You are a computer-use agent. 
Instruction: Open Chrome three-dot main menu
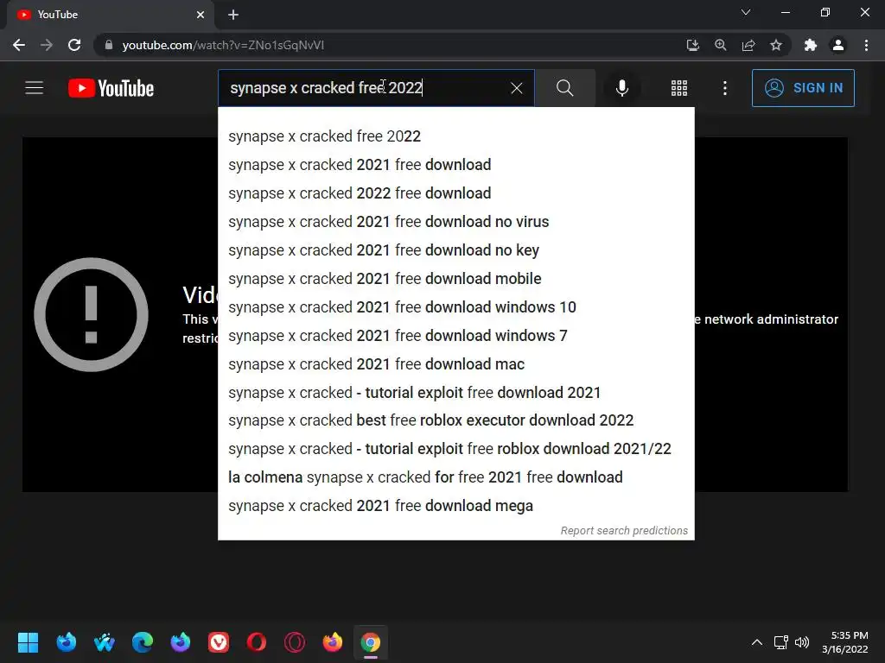[866, 45]
